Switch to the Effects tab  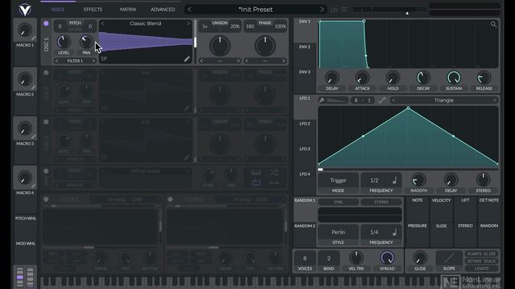click(93, 10)
